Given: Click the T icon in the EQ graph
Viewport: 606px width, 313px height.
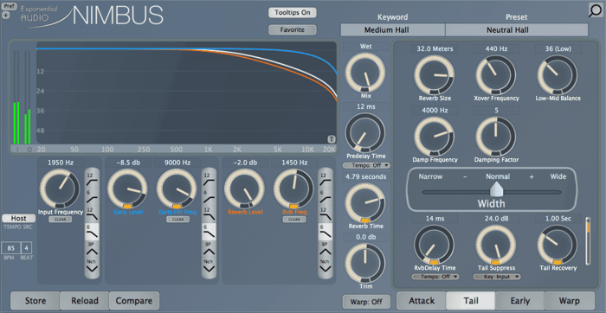Looking at the screenshot, I should point(332,139).
